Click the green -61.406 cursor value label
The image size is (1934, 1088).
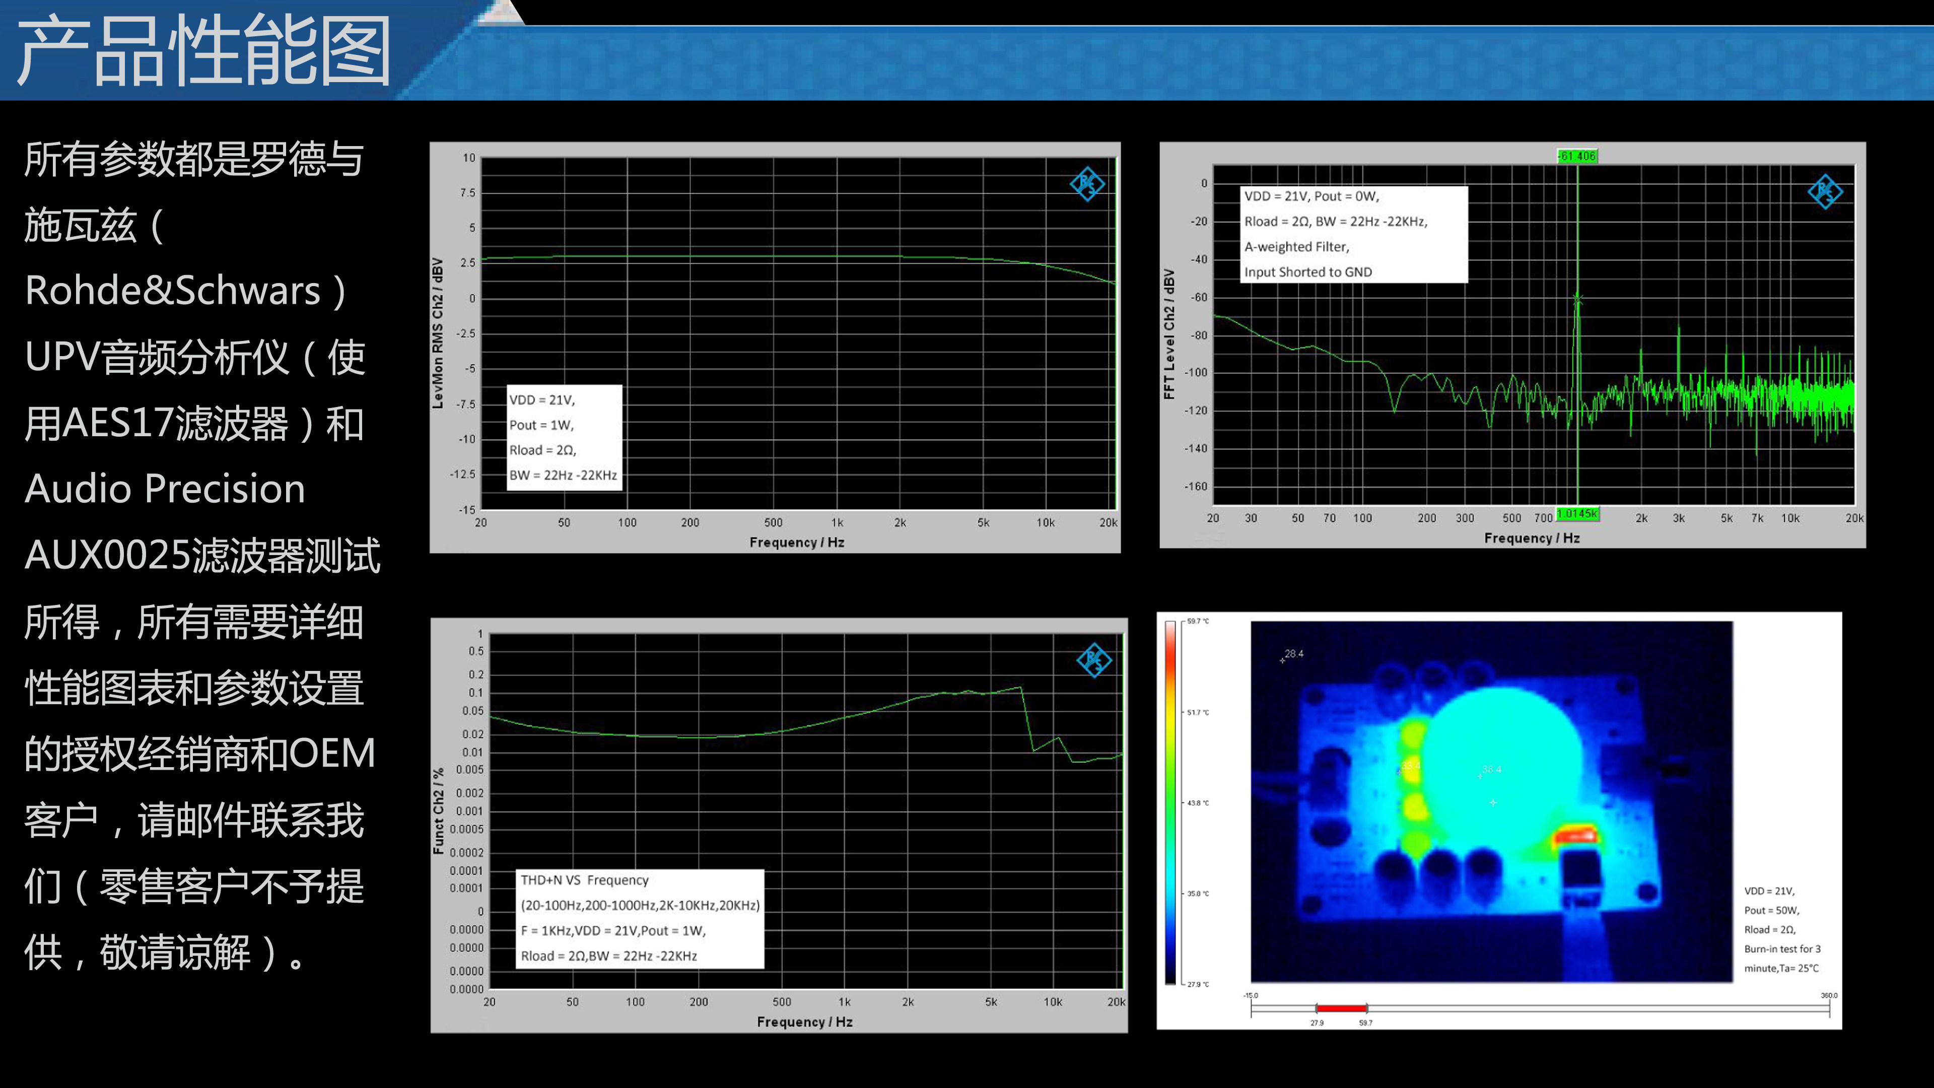1576,156
